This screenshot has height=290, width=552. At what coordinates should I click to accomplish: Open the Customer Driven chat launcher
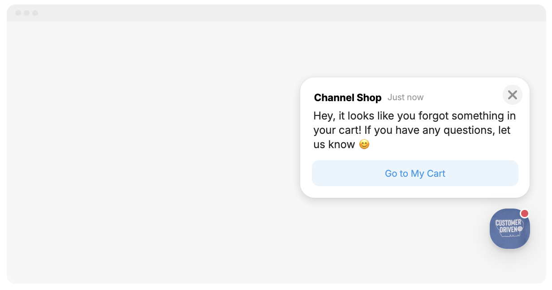click(x=509, y=229)
